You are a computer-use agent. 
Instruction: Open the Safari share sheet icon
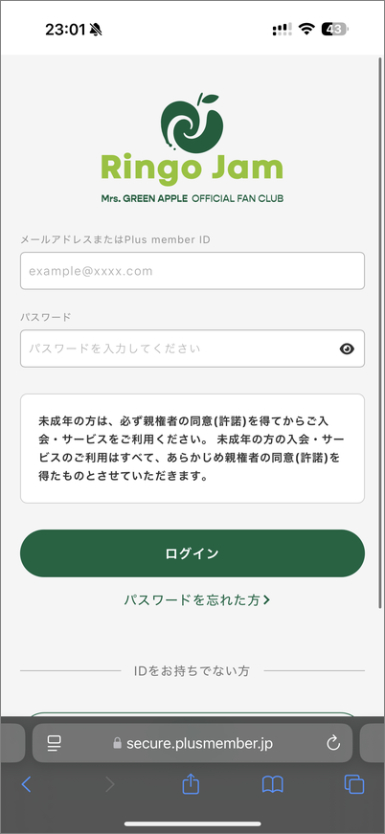[x=191, y=783]
